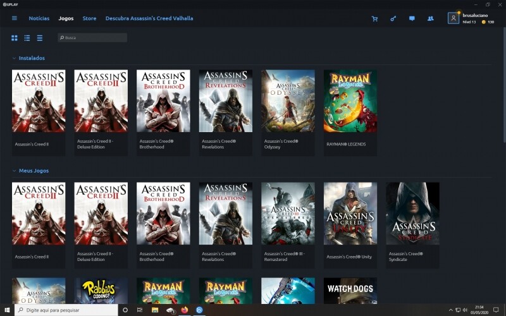This screenshot has width=506, height=316.
Task: Go to the Notícias tab
Action: pyautogui.click(x=39, y=18)
